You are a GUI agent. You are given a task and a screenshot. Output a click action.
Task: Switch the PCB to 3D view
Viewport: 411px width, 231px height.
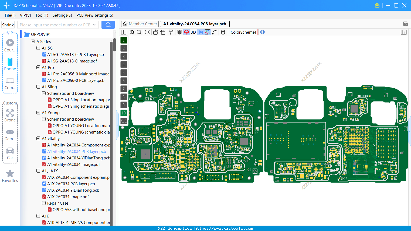(193, 32)
